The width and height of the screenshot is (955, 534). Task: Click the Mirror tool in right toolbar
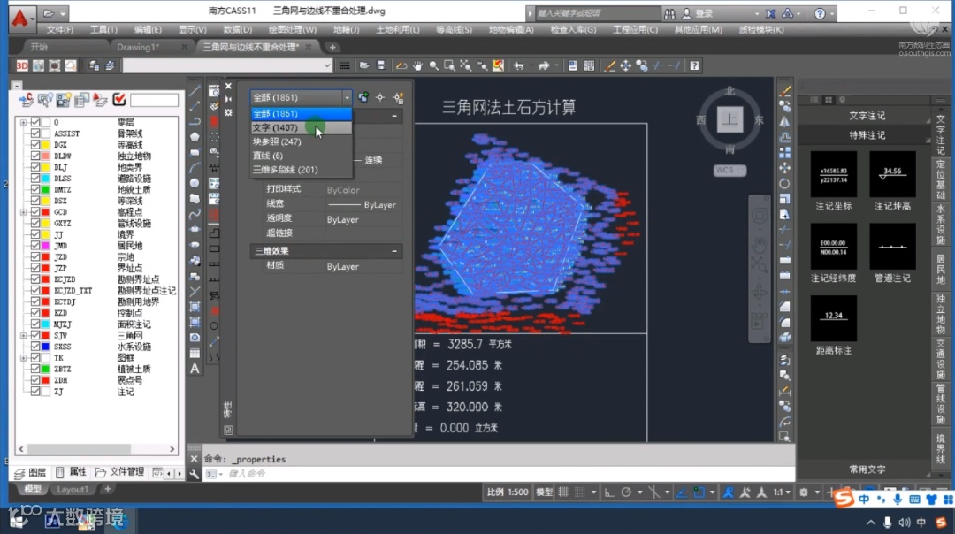click(x=784, y=122)
